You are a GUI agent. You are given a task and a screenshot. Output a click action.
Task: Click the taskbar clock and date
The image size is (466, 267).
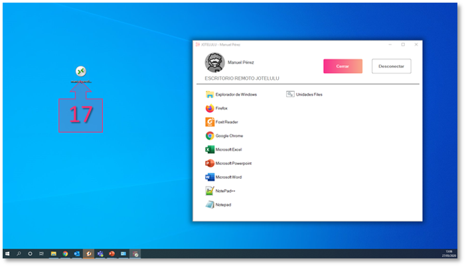coord(449,254)
